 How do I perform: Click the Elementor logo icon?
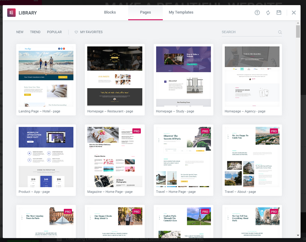11,13
